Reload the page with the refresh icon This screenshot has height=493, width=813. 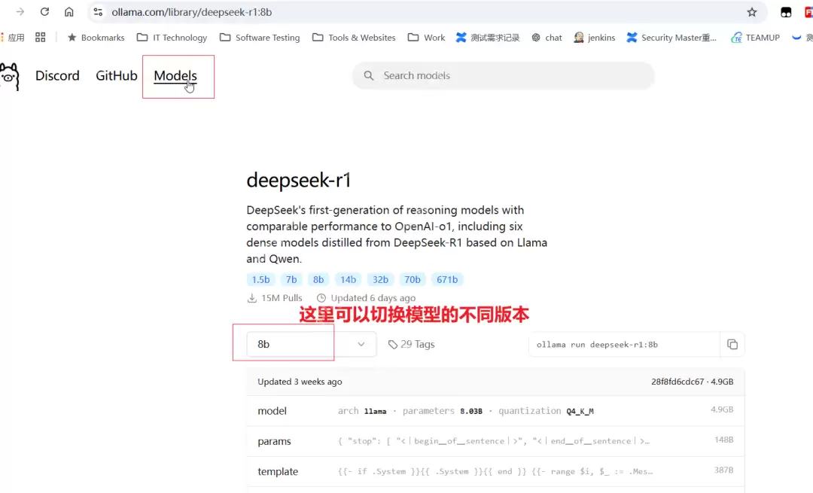click(47, 11)
